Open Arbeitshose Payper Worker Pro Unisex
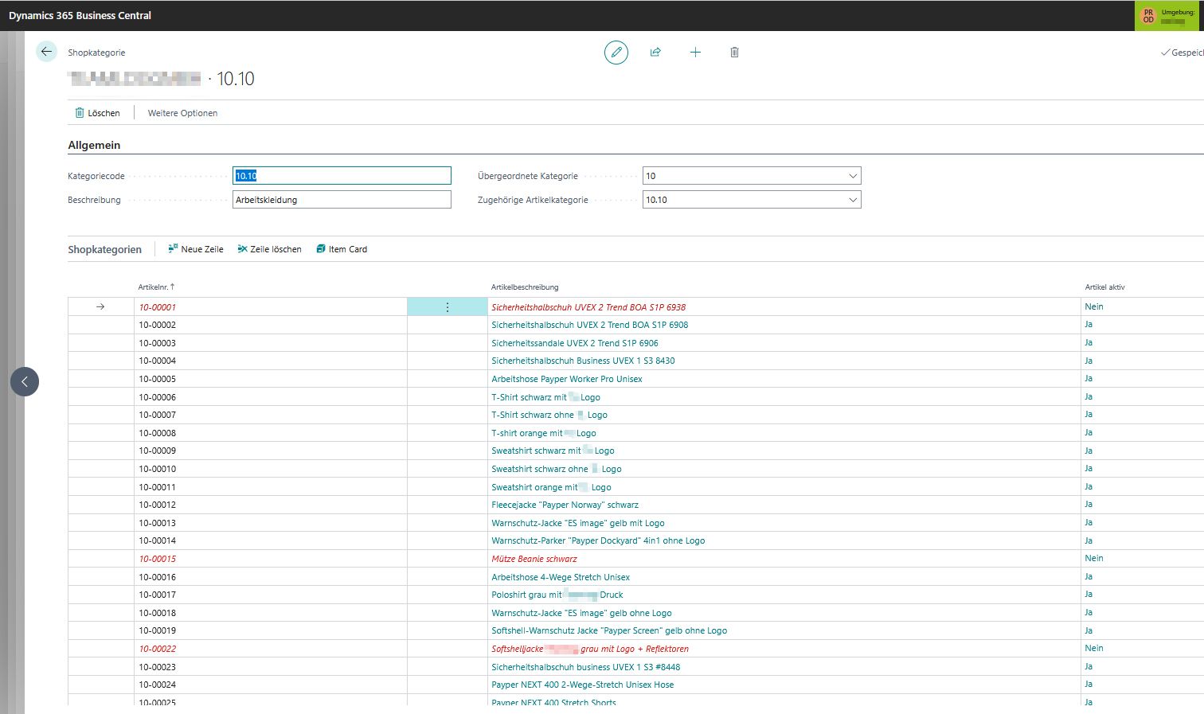 coord(567,379)
